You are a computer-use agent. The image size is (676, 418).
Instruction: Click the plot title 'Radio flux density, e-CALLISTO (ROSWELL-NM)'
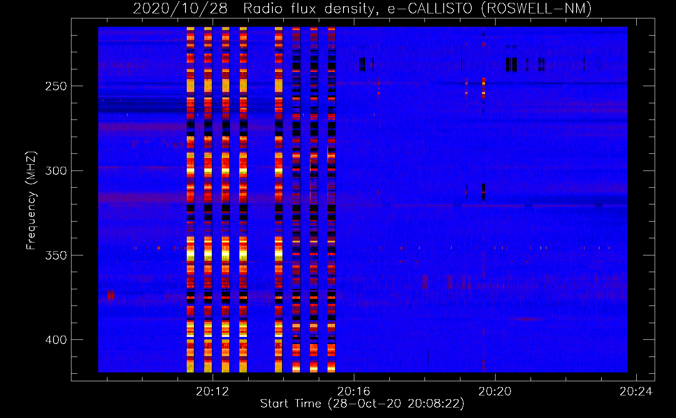417,8
